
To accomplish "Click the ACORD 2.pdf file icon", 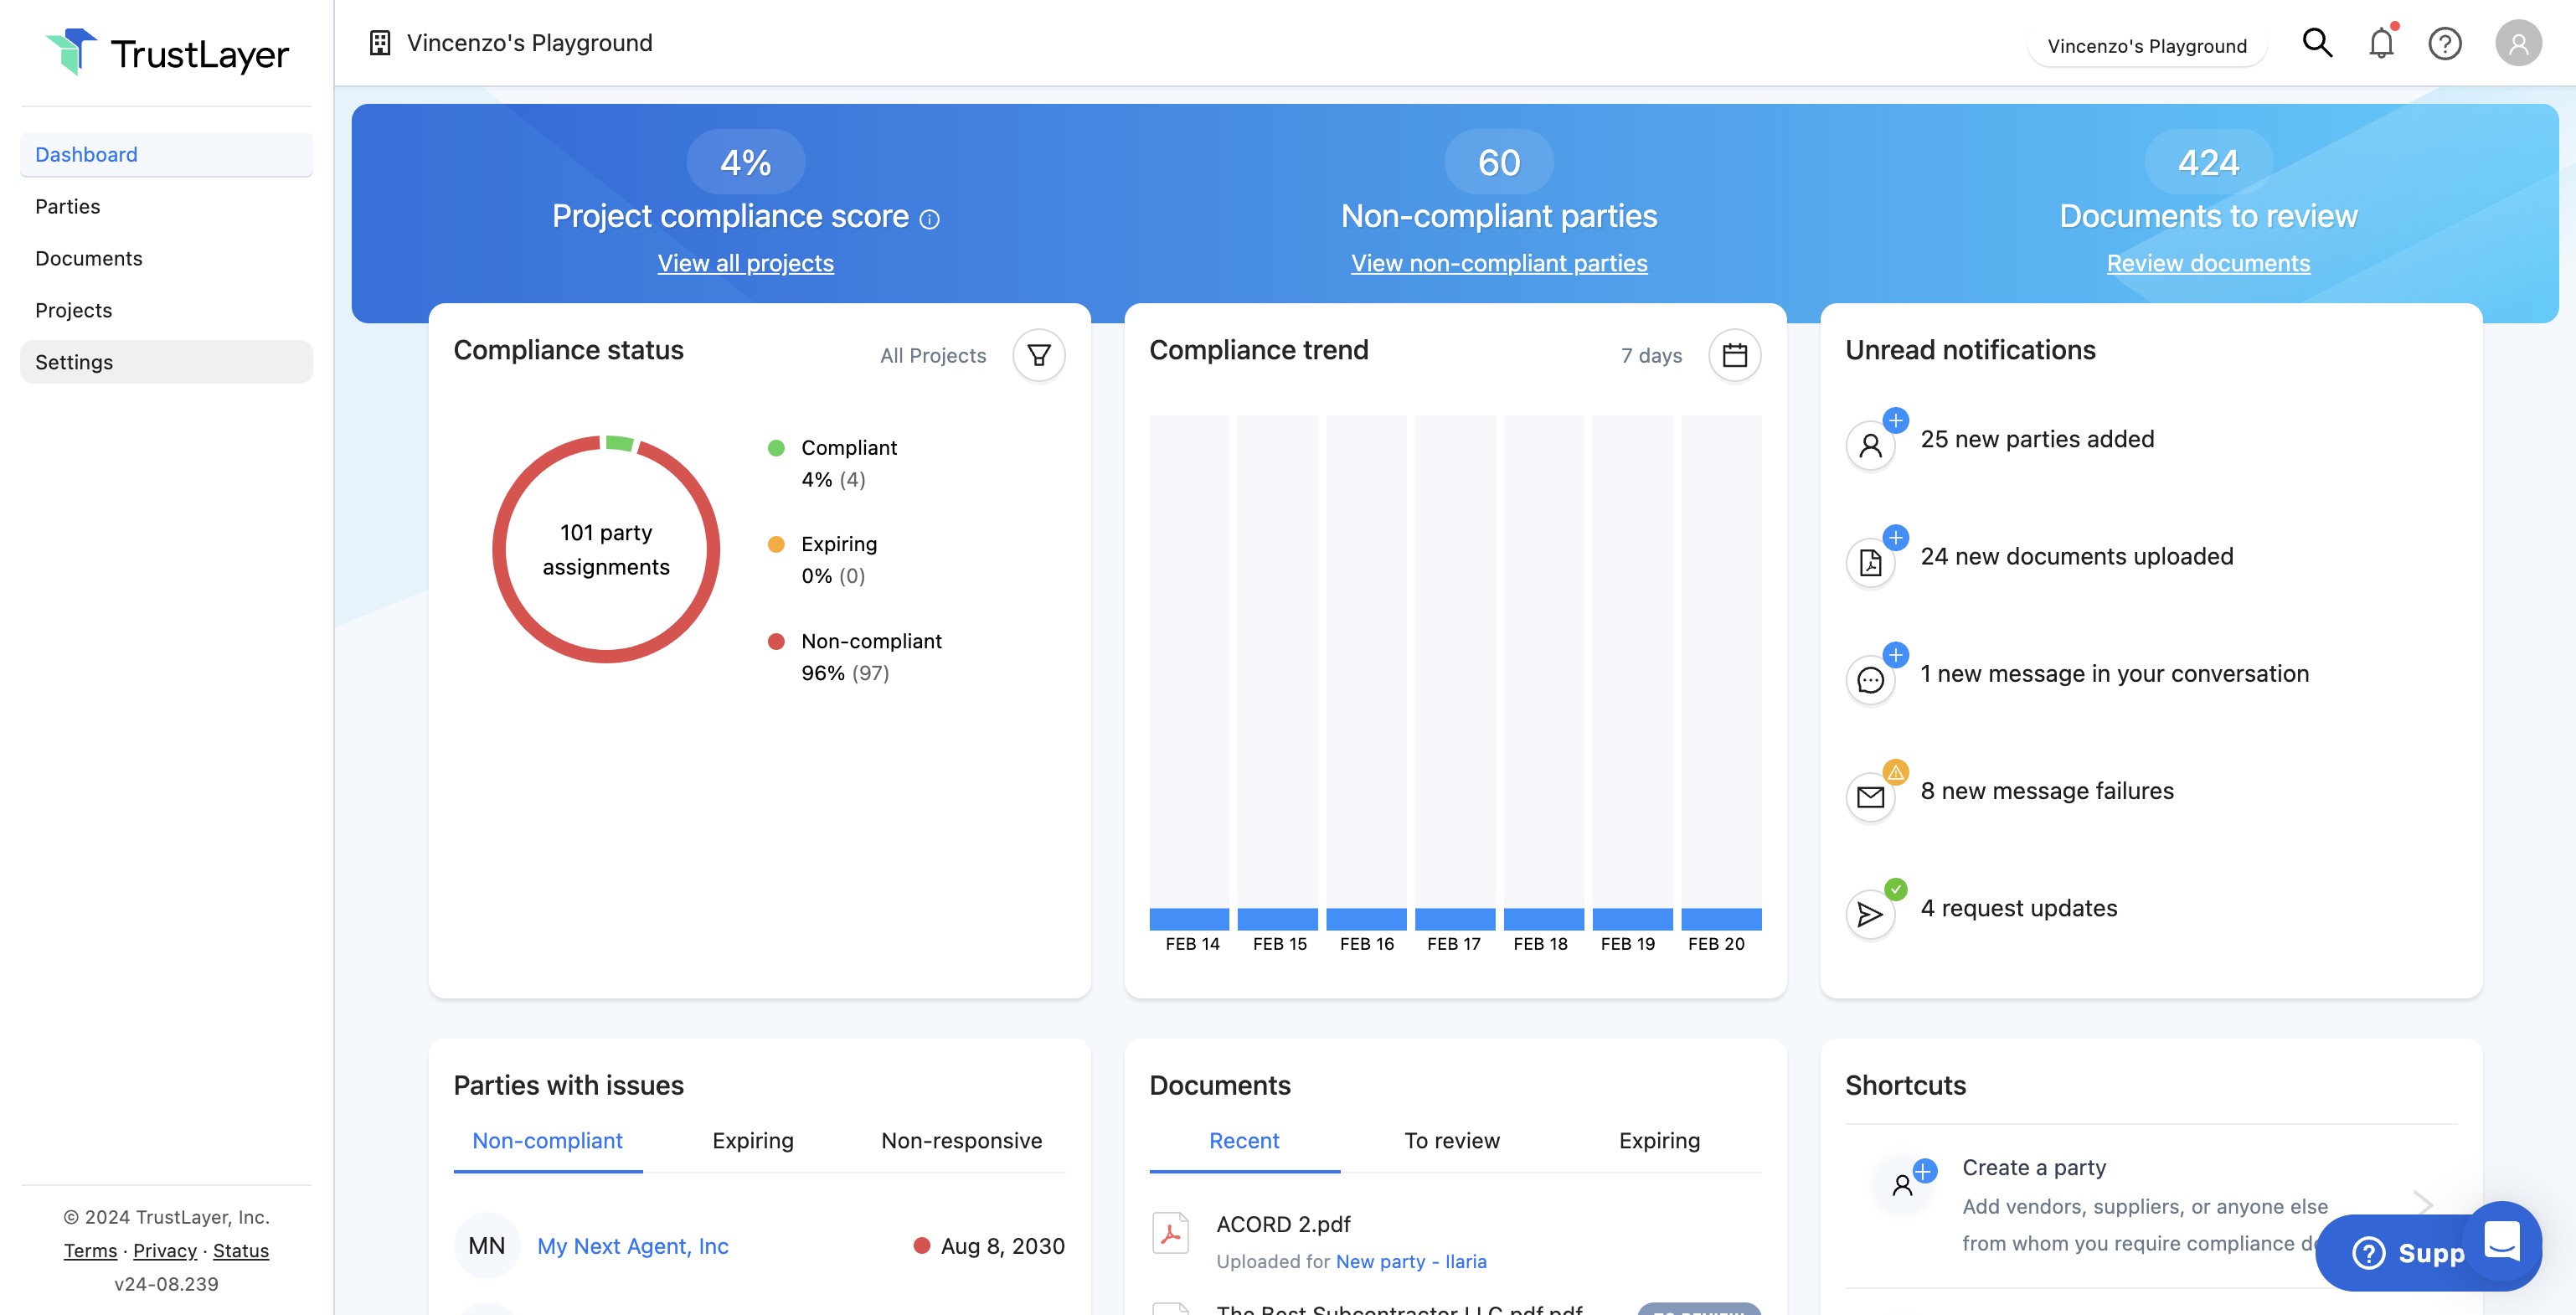I will tap(1169, 1233).
